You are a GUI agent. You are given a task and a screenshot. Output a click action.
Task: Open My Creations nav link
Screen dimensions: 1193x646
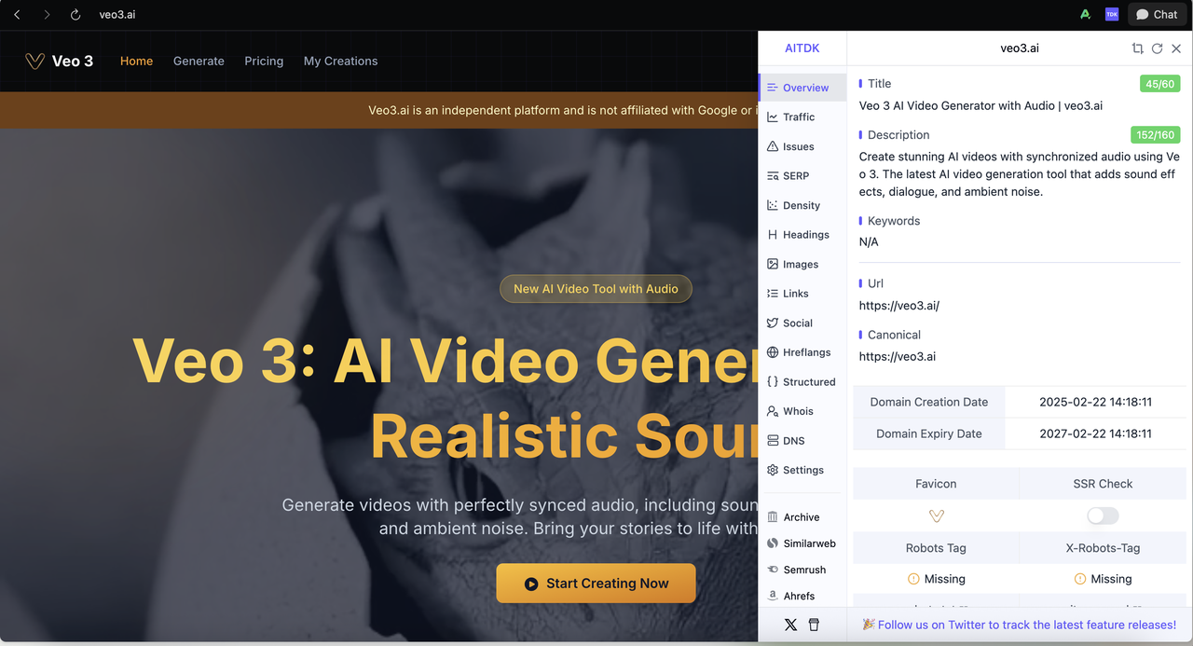point(340,62)
